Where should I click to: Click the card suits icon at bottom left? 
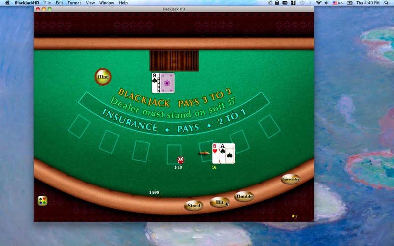coord(43,201)
